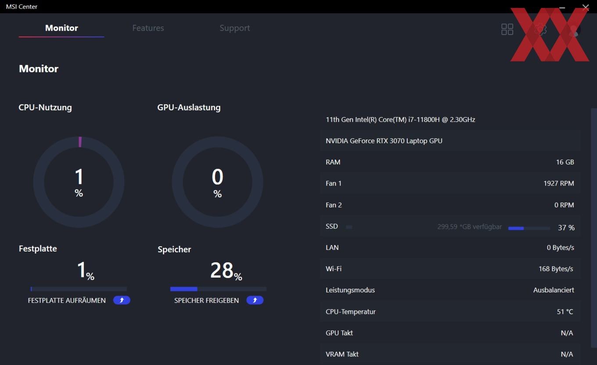Open the user profile icon
Viewport: 597px width, 365px height.
point(573,29)
